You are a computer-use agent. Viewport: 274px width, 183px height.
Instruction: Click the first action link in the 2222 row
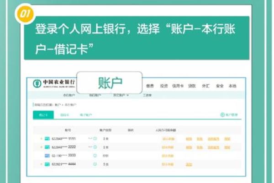point(189,147)
